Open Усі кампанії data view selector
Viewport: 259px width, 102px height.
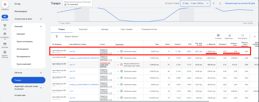77,3
